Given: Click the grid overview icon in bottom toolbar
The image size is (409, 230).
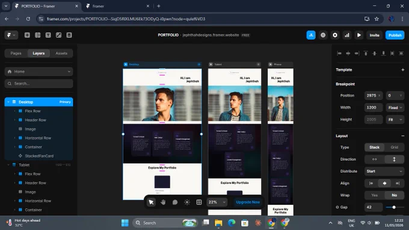Looking at the screenshot, I should (198, 202).
